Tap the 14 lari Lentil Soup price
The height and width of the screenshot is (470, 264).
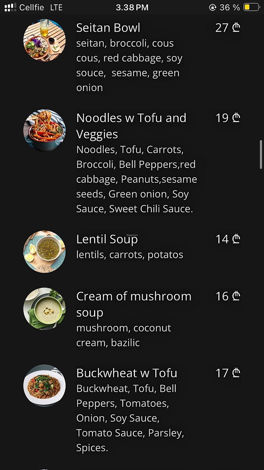(x=228, y=239)
